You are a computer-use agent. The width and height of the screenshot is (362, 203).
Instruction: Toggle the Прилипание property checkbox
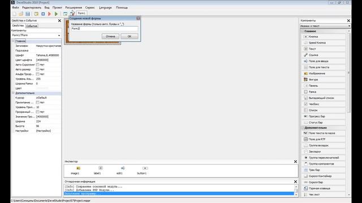(x=37, y=103)
